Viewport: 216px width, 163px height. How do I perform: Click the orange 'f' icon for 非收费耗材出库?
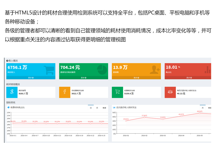pos(65,92)
